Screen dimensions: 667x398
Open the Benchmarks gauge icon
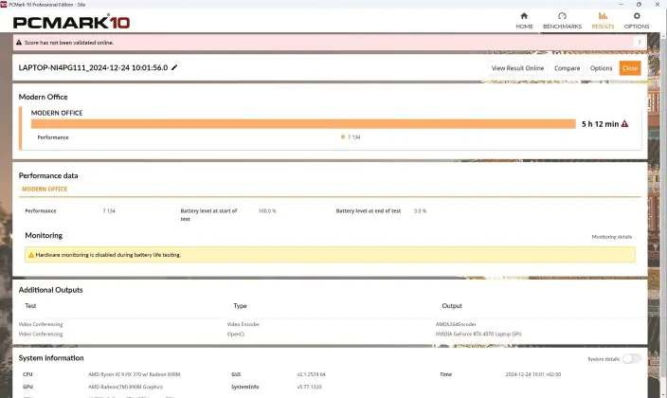(562, 16)
